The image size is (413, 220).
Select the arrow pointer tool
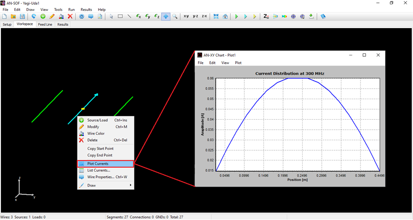(x=111, y=16)
